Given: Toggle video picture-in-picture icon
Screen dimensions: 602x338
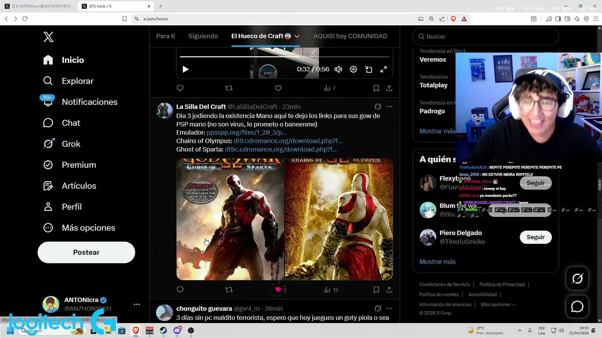Looking at the screenshot, I should (x=369, y=69).
